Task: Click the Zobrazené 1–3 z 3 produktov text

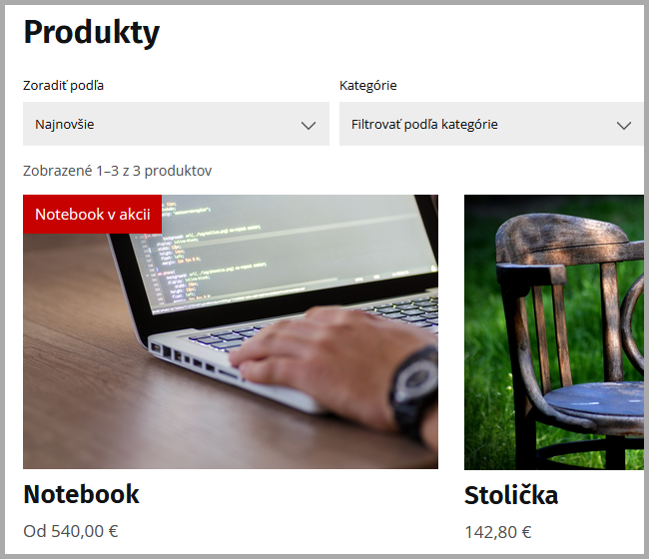Action: (x=118, y=171)
